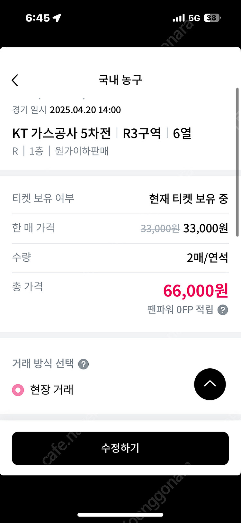The image size is (241, 523).
Task: Tap the cellular signal bars icon
Action: tap(179, 18)
